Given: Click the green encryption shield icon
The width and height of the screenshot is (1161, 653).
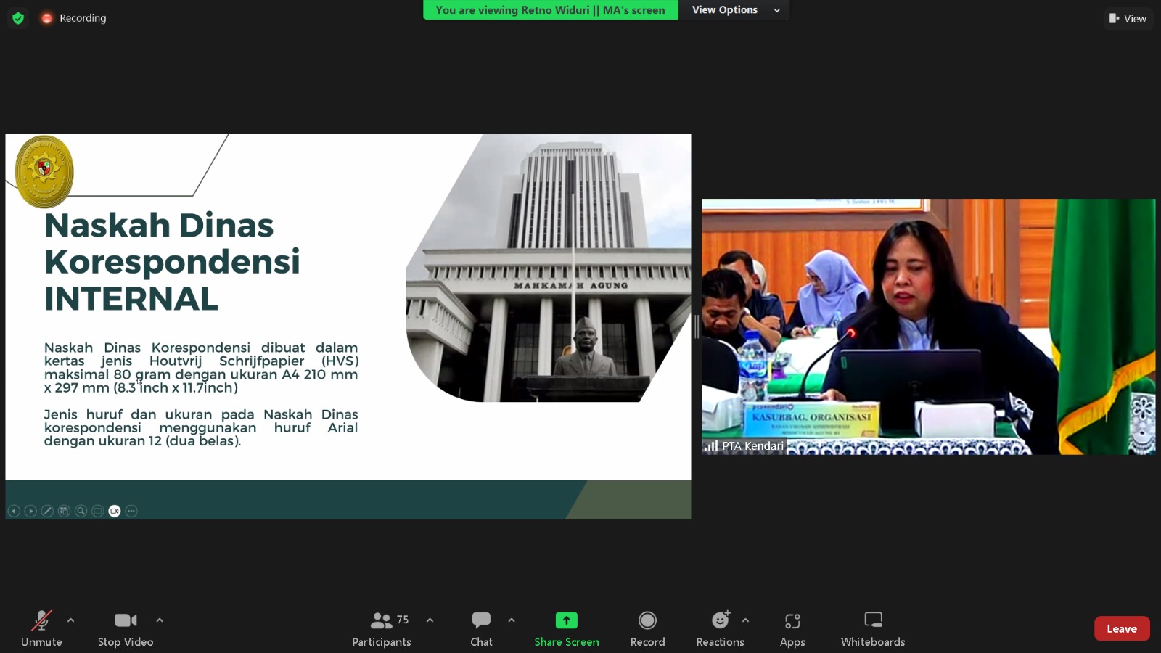Looking at the screenshot, I should (x=18, y=18).
